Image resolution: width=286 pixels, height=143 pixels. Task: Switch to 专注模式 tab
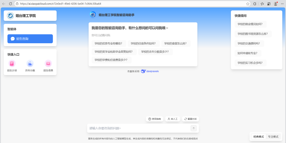click(273, 137)
